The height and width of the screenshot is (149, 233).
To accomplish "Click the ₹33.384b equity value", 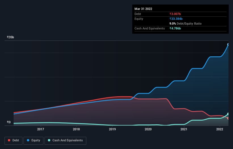I will tap(176, 19).
